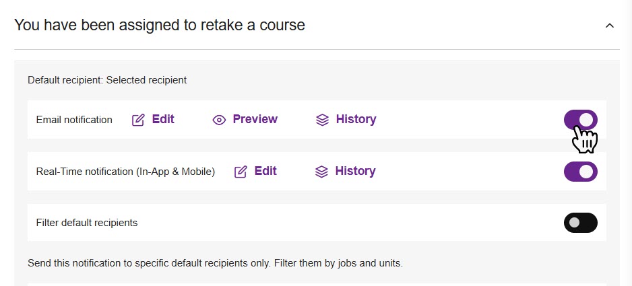Click the eye icon for email Preview
Viewport: 632px width, 286px height.
[219, 120]
